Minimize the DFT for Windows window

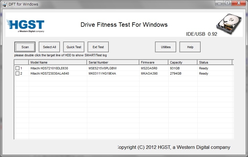click(219, 3)
